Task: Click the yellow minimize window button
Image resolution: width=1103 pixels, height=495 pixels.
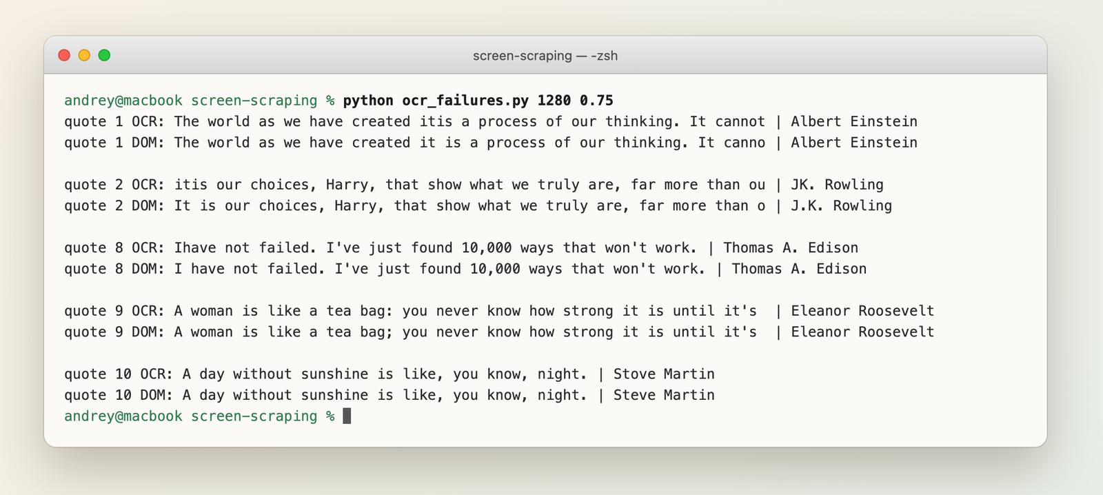Action: pyautogui.click(x=84, y=55)
